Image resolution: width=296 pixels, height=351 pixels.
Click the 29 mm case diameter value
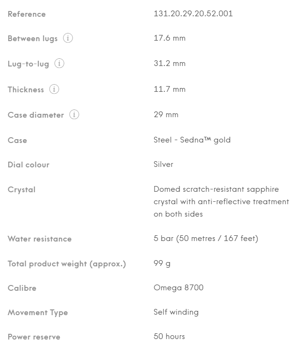(x=166, y=115)
